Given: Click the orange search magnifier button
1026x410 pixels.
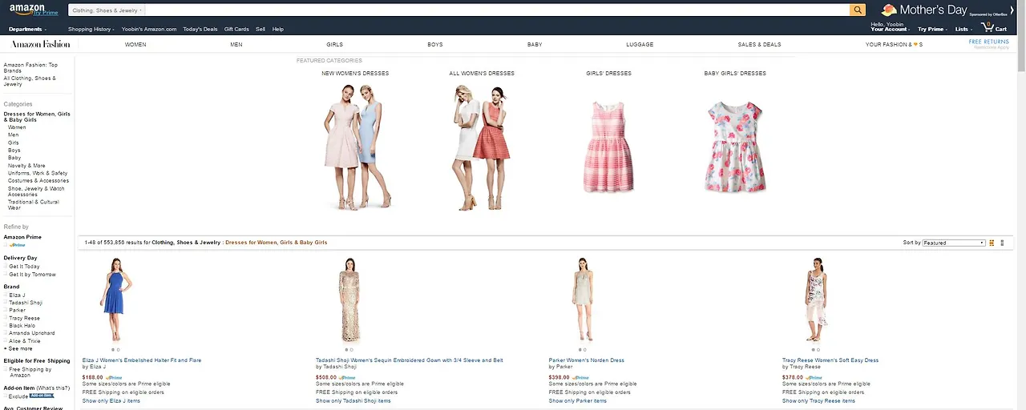Looking at the screenshot, I should (858, 10).
